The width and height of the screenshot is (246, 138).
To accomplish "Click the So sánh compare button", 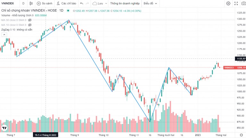I will tap(45, 3).
